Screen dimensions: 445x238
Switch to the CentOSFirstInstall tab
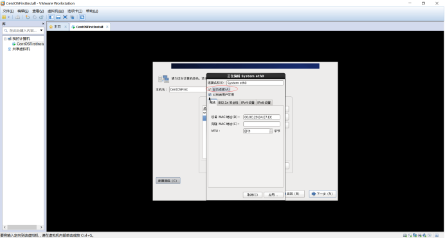click(89, 27)
